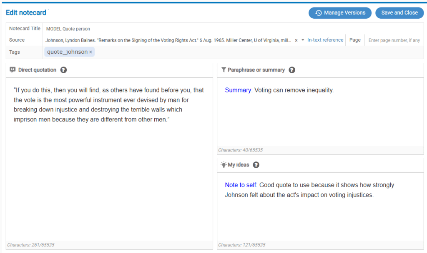Open the source citation dropdown arrow
This screenshot has width=427, height=253.
[x=303, y=40]
